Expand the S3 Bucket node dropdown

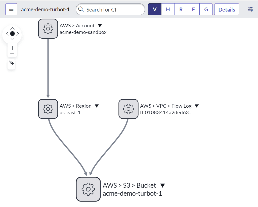coord(162,185)
